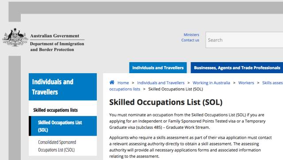The width and height of the screenshot is (283, 160).
Task: Open Working in Australia breadcrumb link
Action: pyautogui.click(x=211, y=83)
